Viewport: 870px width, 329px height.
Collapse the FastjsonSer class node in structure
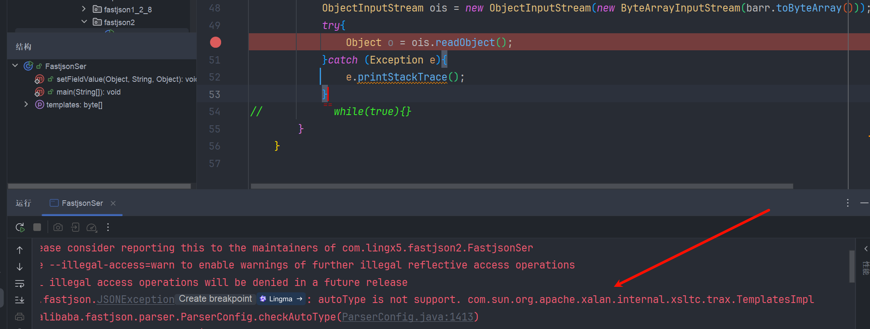tap(15, 66)
